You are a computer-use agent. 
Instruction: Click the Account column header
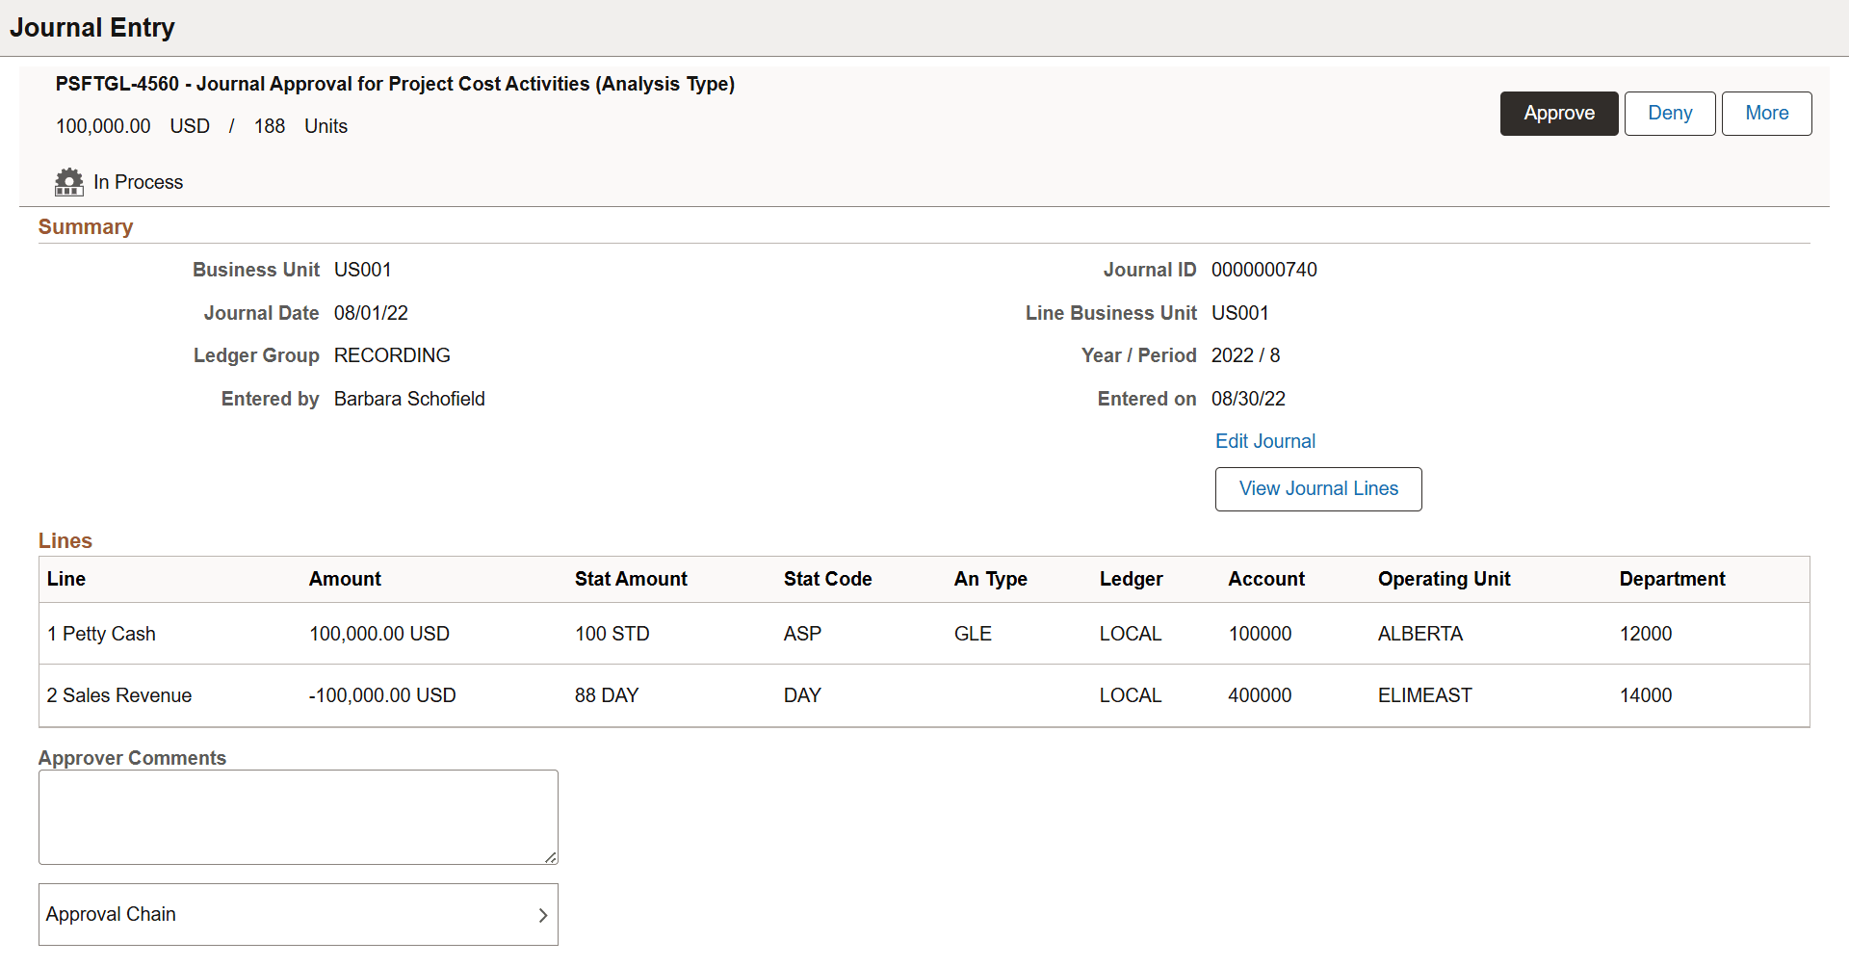[x=1266, y=579]
